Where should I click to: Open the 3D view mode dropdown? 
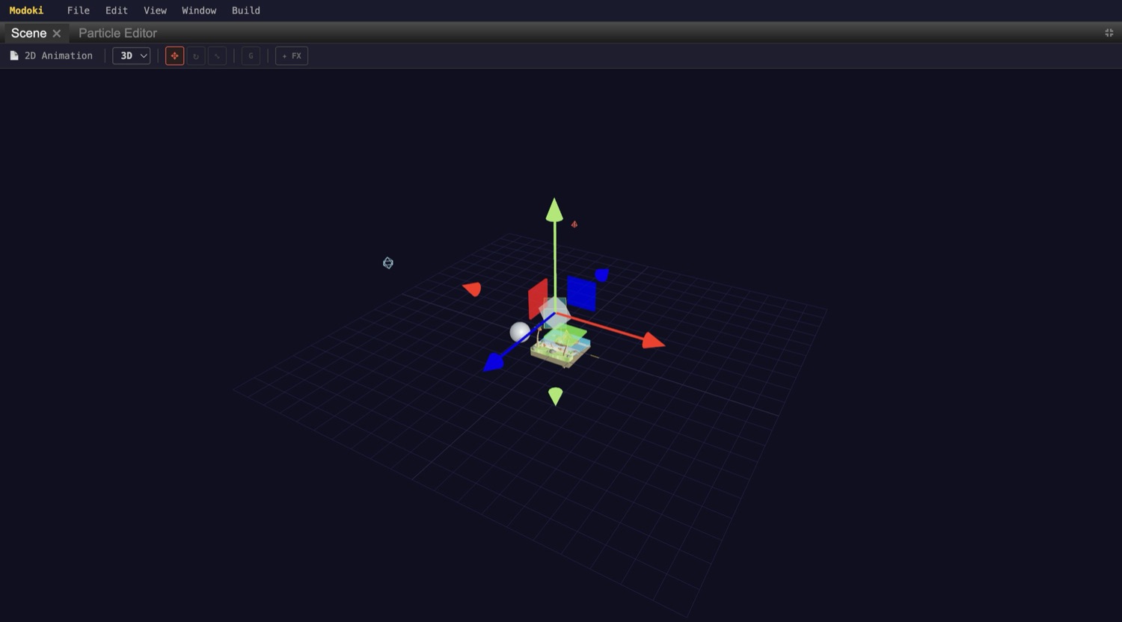click(132, 56)
